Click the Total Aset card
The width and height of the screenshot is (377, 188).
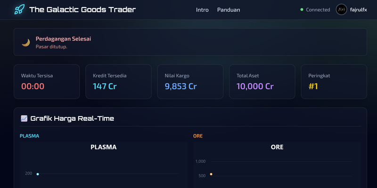click(262, 81)
